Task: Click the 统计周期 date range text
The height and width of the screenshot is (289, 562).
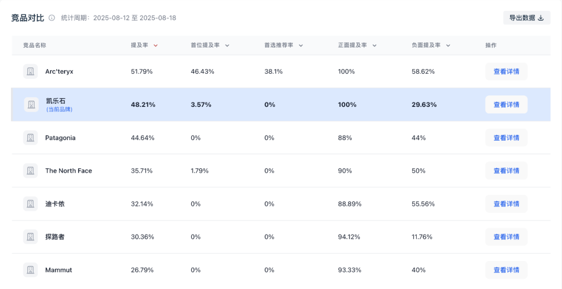Action: 119,18
